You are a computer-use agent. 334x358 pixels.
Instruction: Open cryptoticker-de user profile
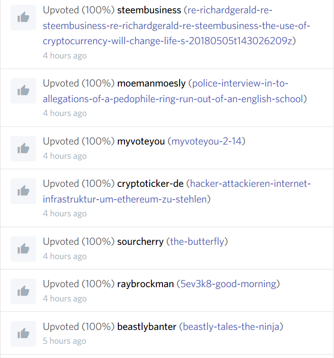(150, 184)
